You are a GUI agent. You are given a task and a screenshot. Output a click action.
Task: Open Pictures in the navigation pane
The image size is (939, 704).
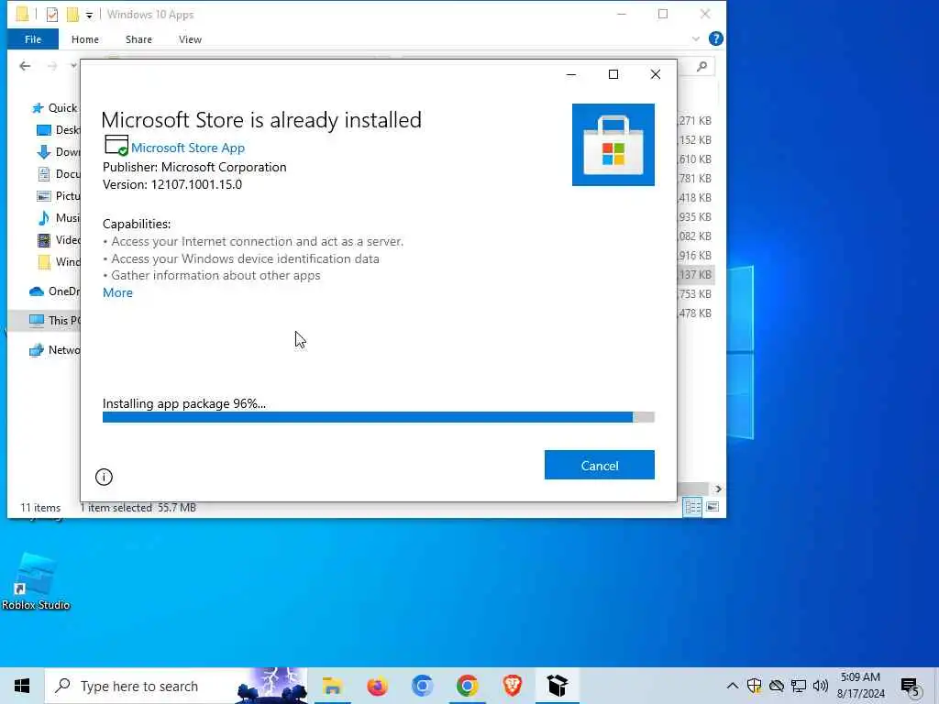(58, 196)
